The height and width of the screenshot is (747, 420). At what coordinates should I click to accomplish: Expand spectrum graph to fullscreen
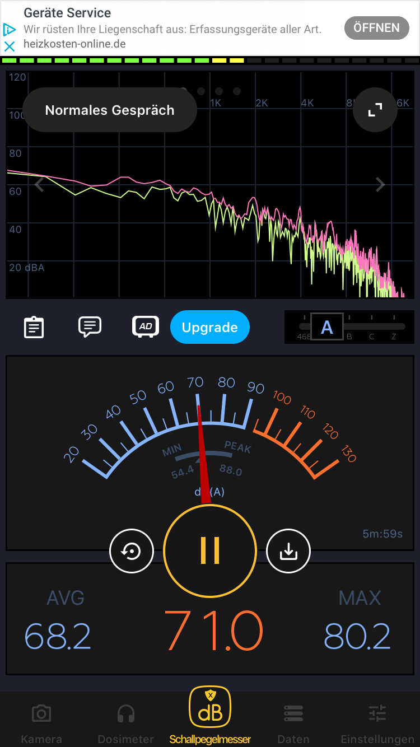click(375, 110)
